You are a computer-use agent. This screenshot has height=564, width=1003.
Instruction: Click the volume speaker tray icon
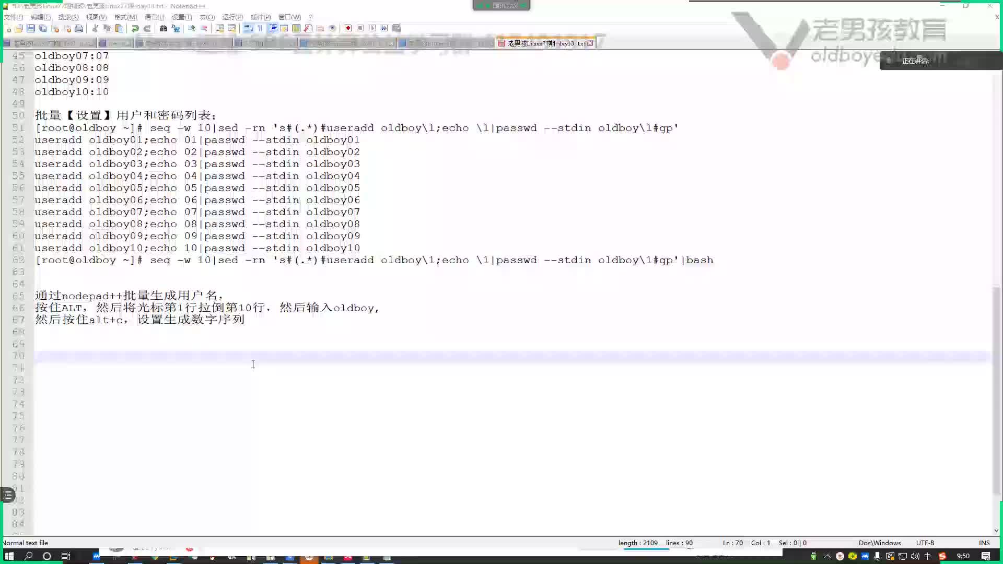click(x=915, y=557)
